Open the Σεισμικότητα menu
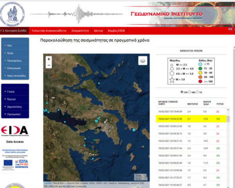The height and width of the screenshot is (188, 235). 81,31
